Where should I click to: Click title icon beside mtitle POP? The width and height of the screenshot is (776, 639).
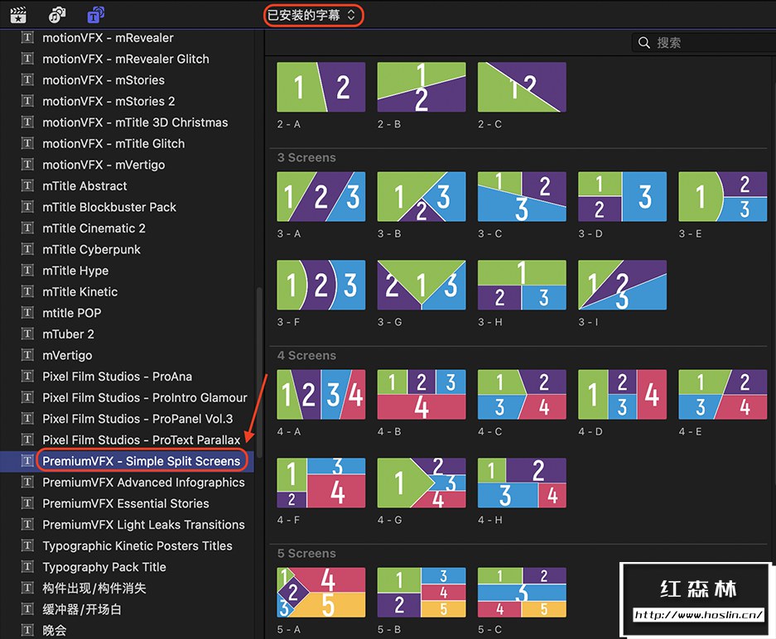pos(27,313)
